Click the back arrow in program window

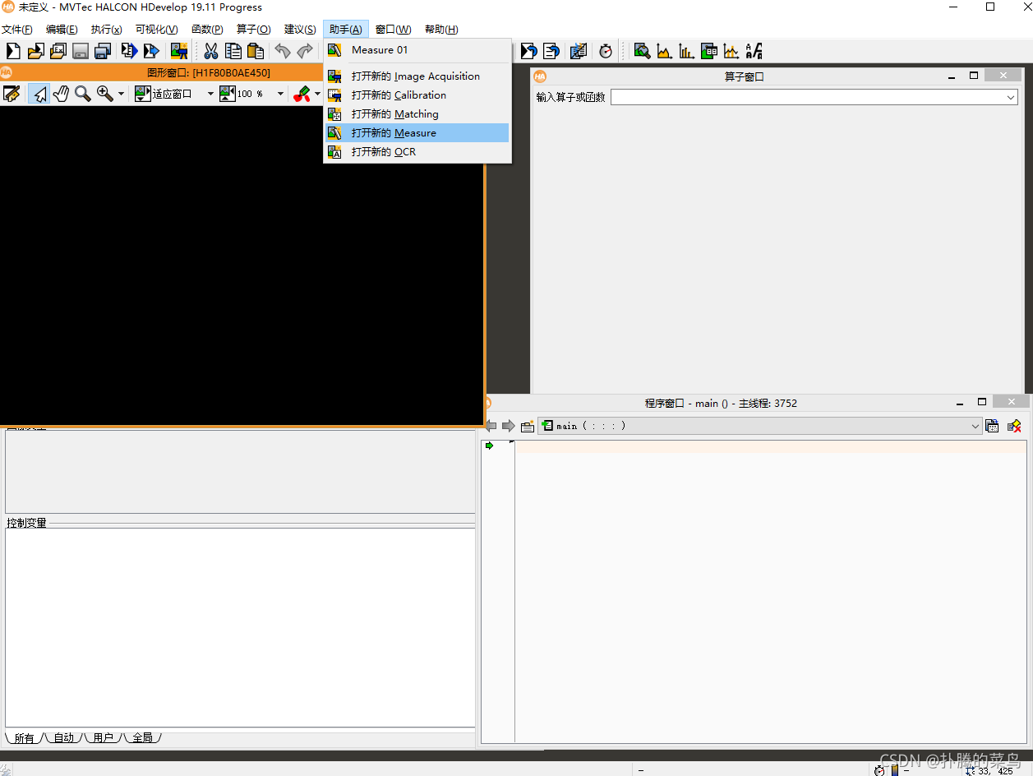tap(491, 426)
